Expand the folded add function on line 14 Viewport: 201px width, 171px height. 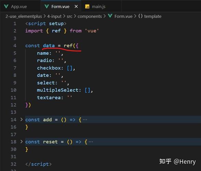(21, 120)
